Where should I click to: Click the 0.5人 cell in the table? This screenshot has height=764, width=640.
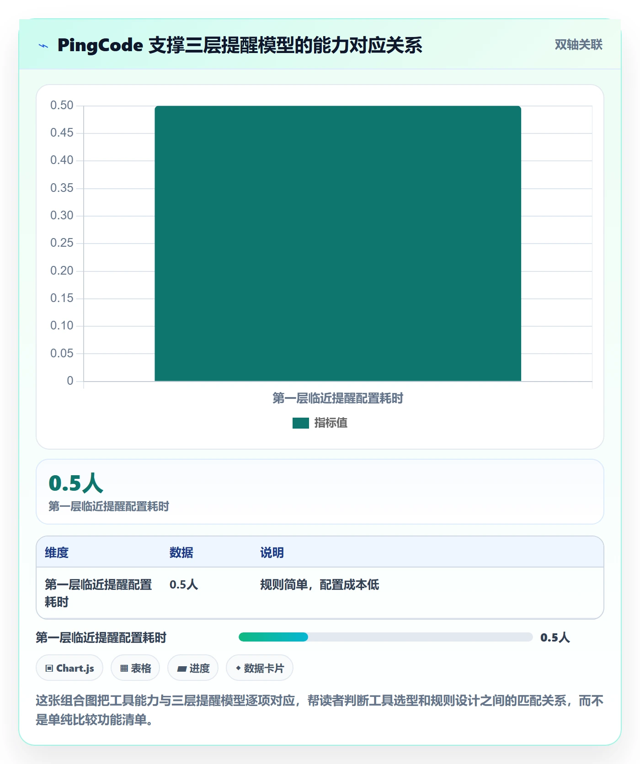pyautogui.click(x=184, y=584)
